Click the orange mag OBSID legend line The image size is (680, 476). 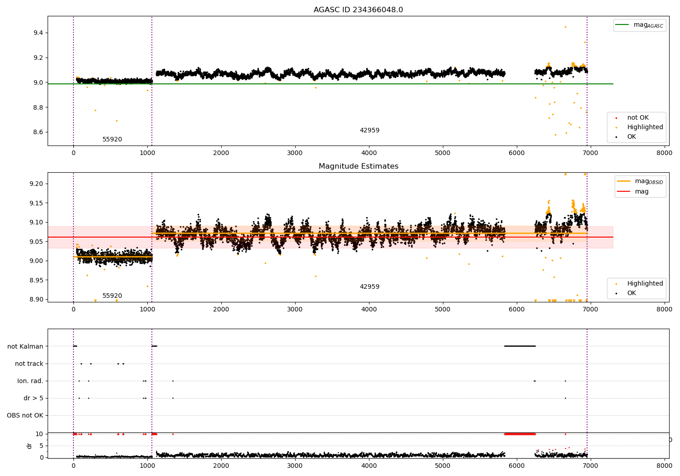pos(624,181)
